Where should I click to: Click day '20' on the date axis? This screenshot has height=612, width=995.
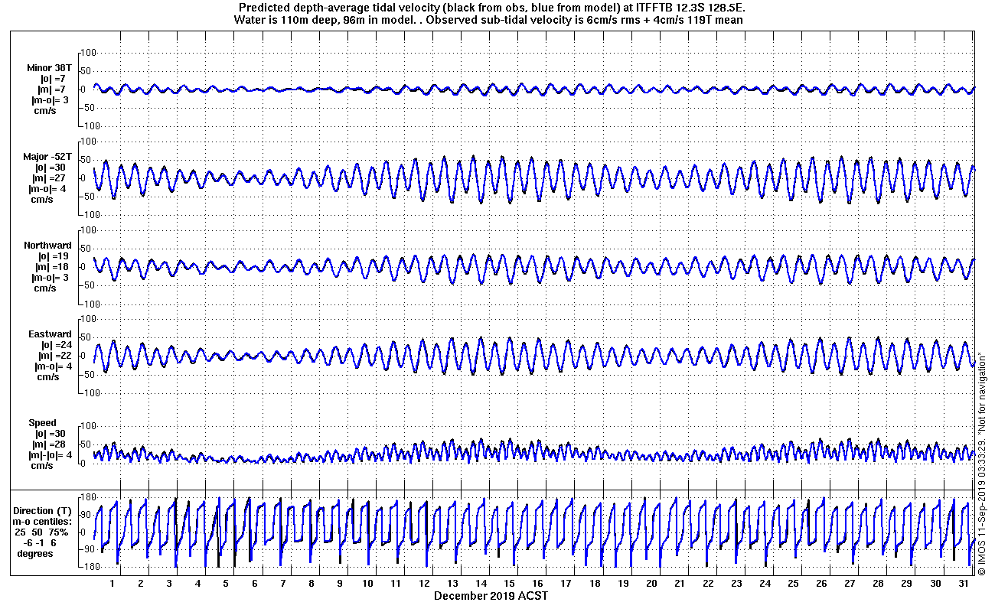click(651, 584)
